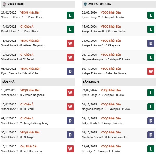Click the AVISPA FUKUOKA header title
The image size is (156, 154).
pyautogui.click(x=101, y=4)
